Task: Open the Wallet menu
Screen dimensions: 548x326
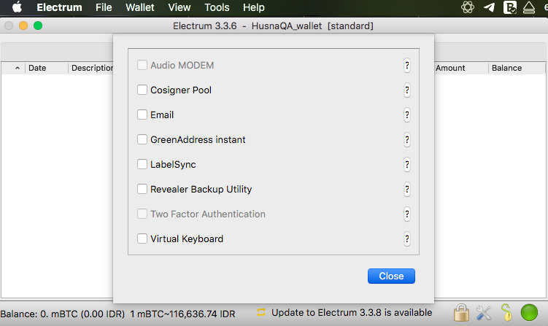Action: 140,7
